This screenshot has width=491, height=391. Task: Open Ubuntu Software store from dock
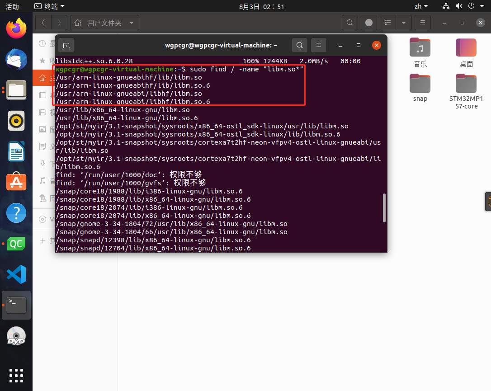tap(16, 182)
